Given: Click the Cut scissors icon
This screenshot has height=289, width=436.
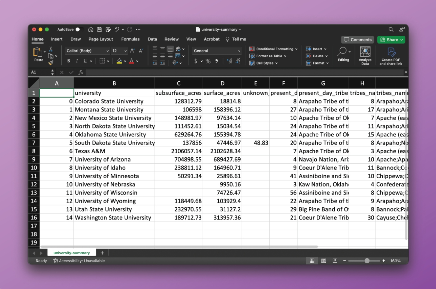Looking at the screenshot, I should coord(51,49).
